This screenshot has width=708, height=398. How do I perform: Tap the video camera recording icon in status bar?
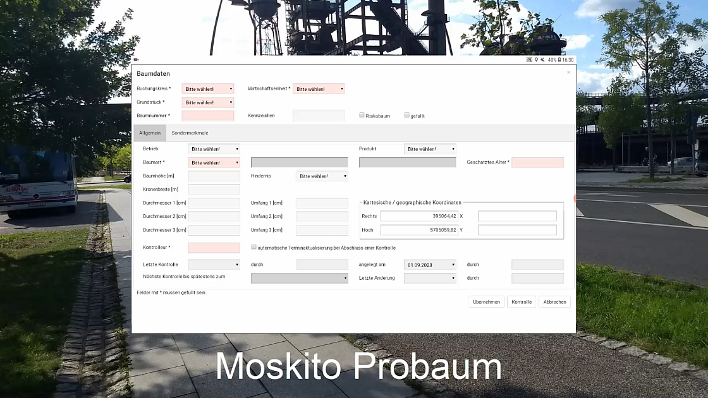pyautogui.click(x=136, y=60)
